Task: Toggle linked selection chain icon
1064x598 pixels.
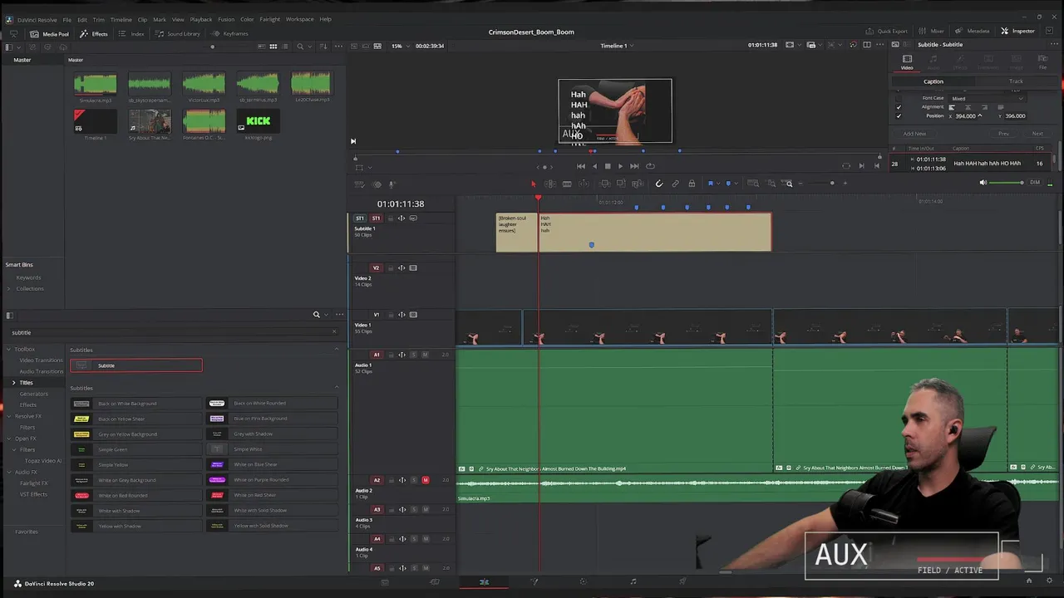Action: [x=675, y=184]
